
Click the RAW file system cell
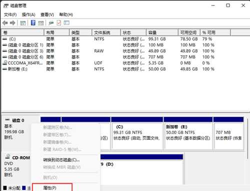(99, 51)
